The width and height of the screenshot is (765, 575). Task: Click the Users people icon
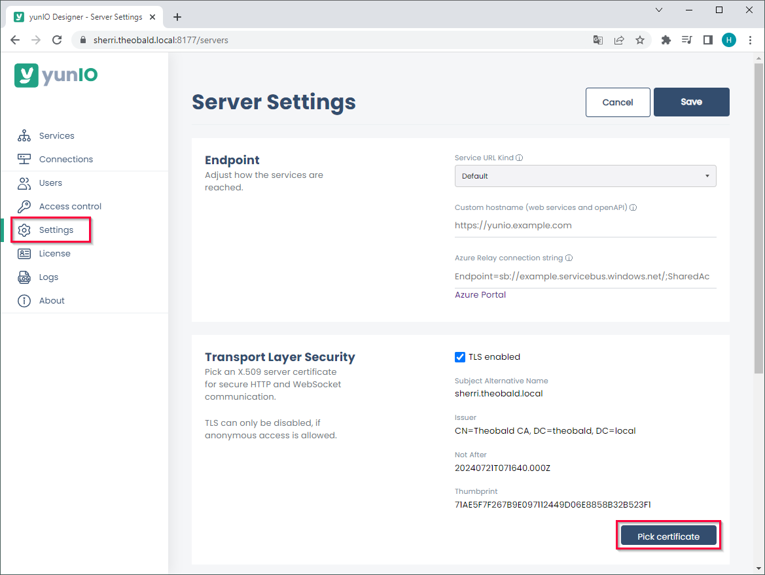(24, 183)
